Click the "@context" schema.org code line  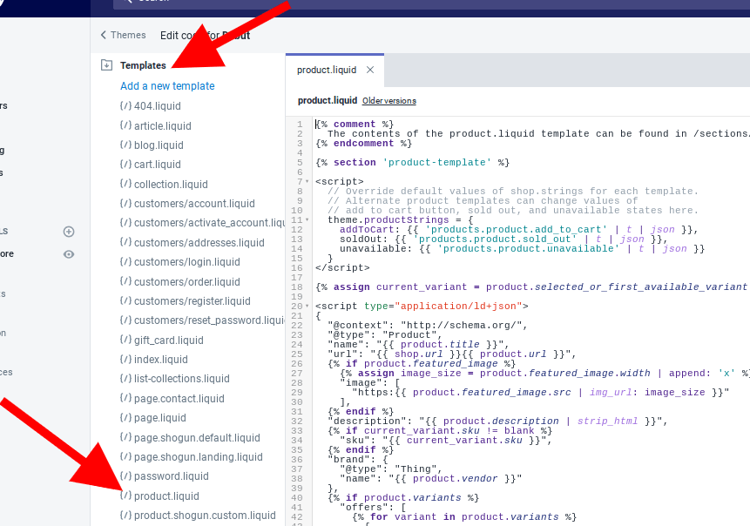tap(428, 325)
